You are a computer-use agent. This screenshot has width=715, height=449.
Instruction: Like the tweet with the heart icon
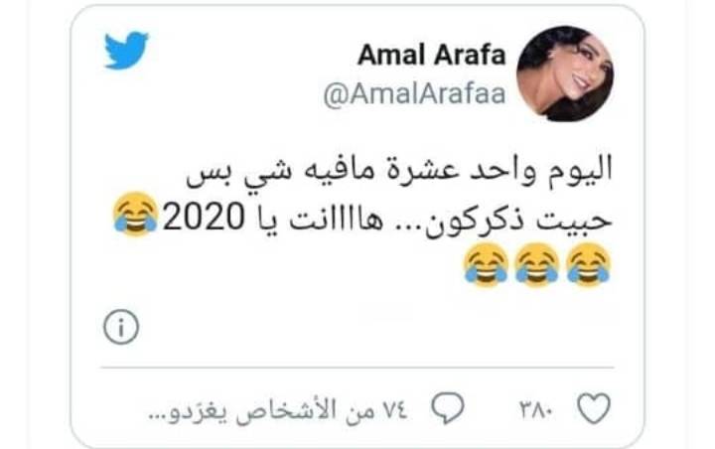tap(594, 407)
